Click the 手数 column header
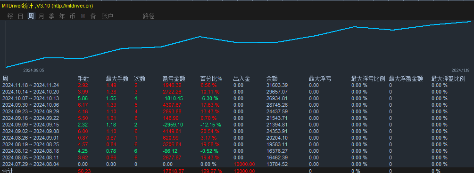Screen dimensions: 474x173 point(83,79)
